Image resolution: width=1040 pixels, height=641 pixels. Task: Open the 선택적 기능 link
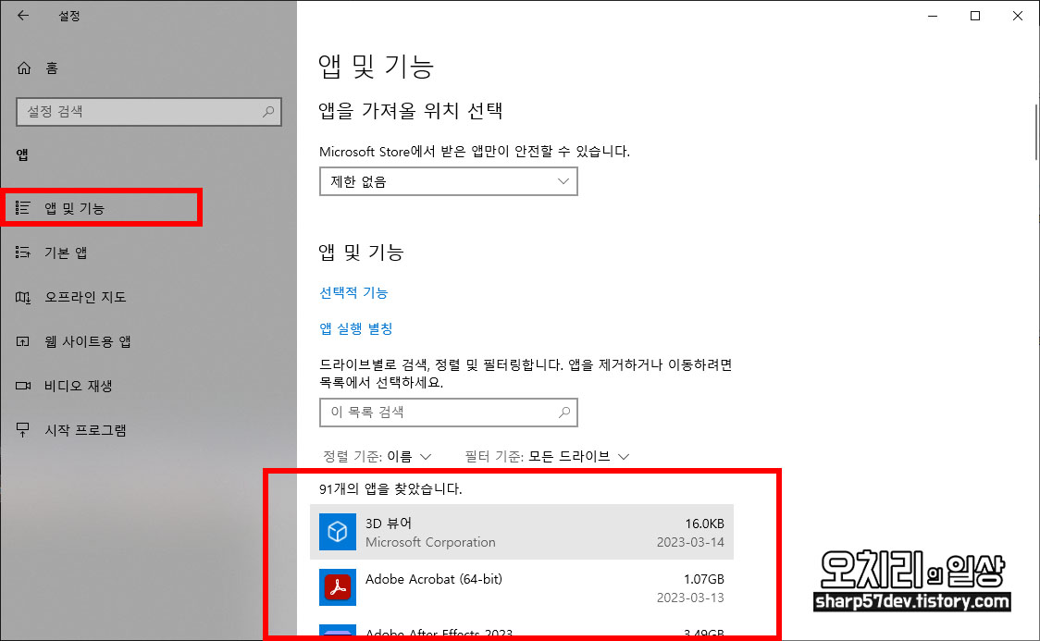tap(353, 292)
